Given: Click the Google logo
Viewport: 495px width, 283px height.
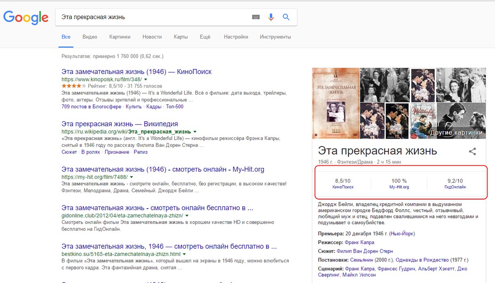Looking at the screenshot, I should click(x=26, y=17).
